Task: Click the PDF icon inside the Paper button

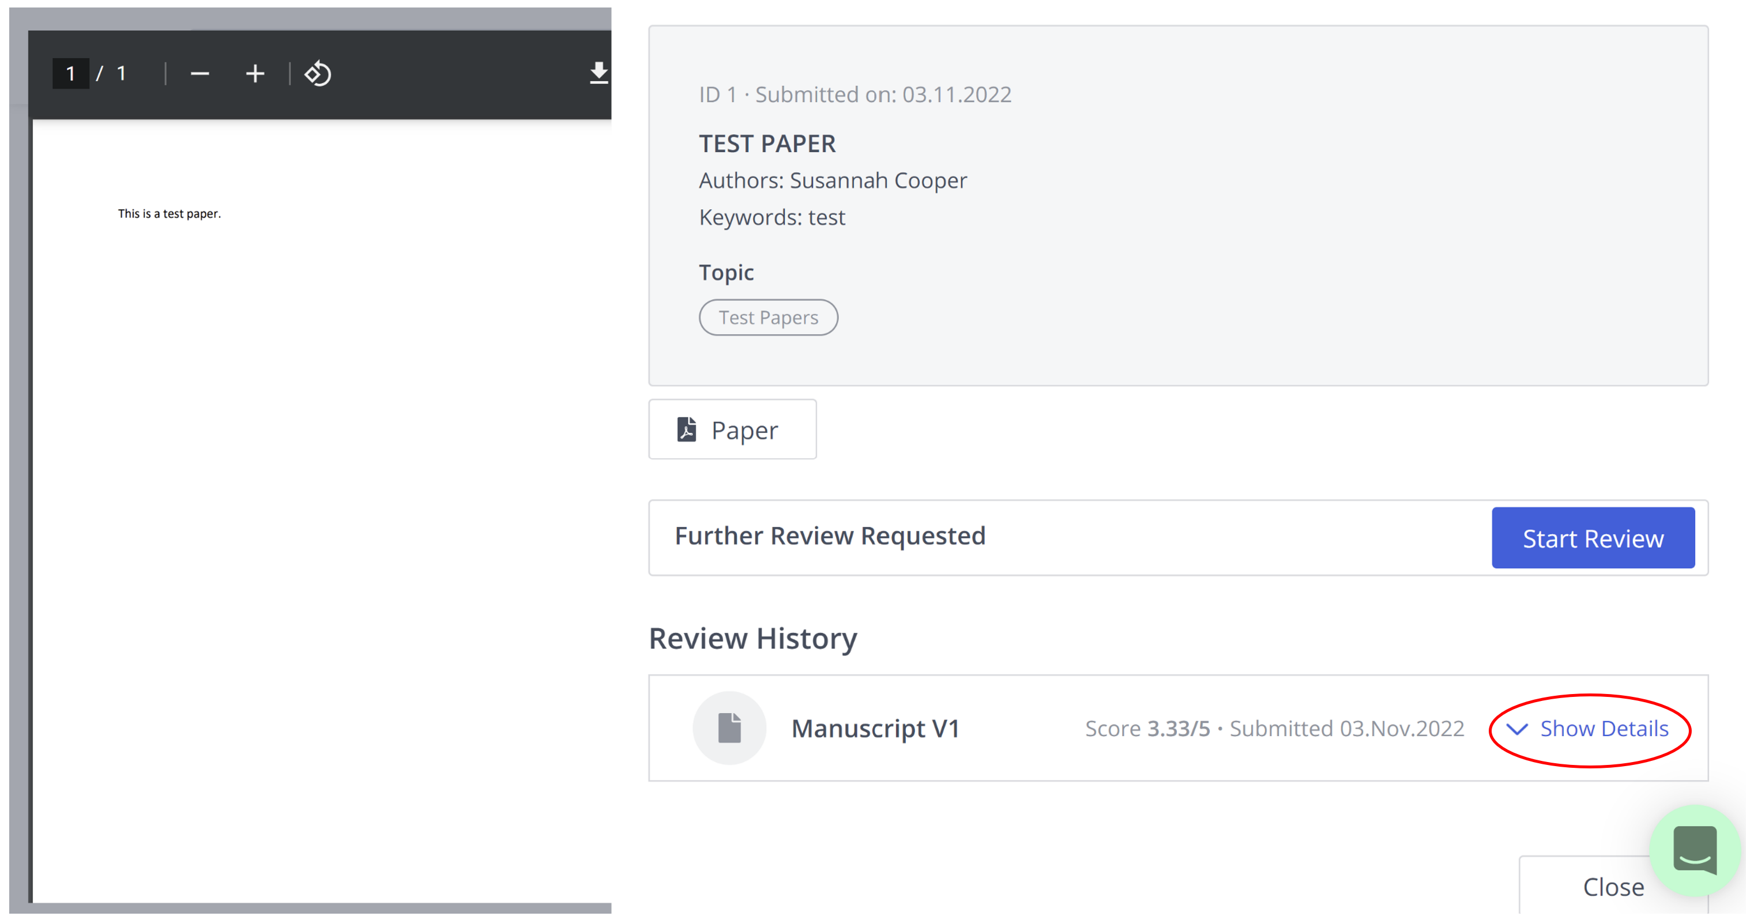Action: coord(686,430)
